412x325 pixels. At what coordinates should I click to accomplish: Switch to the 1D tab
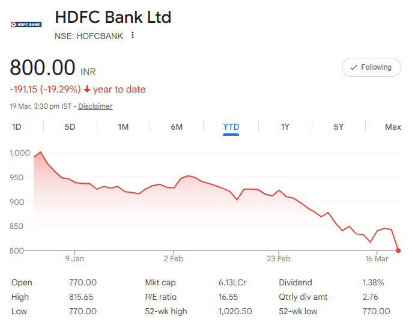[17, 127]
